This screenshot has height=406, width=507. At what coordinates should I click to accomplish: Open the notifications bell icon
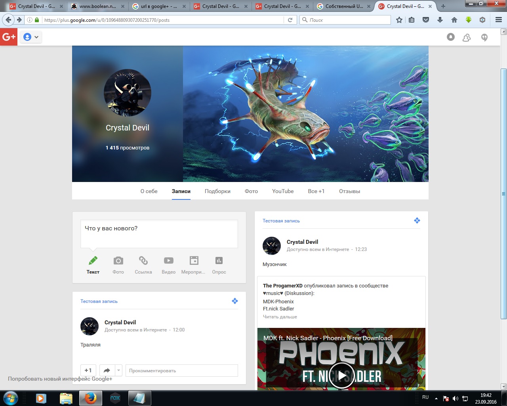click(451, 37)
